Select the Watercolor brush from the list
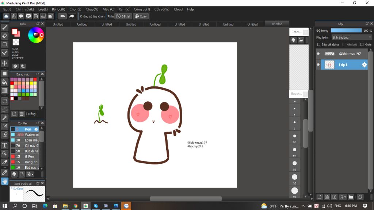 24,135
